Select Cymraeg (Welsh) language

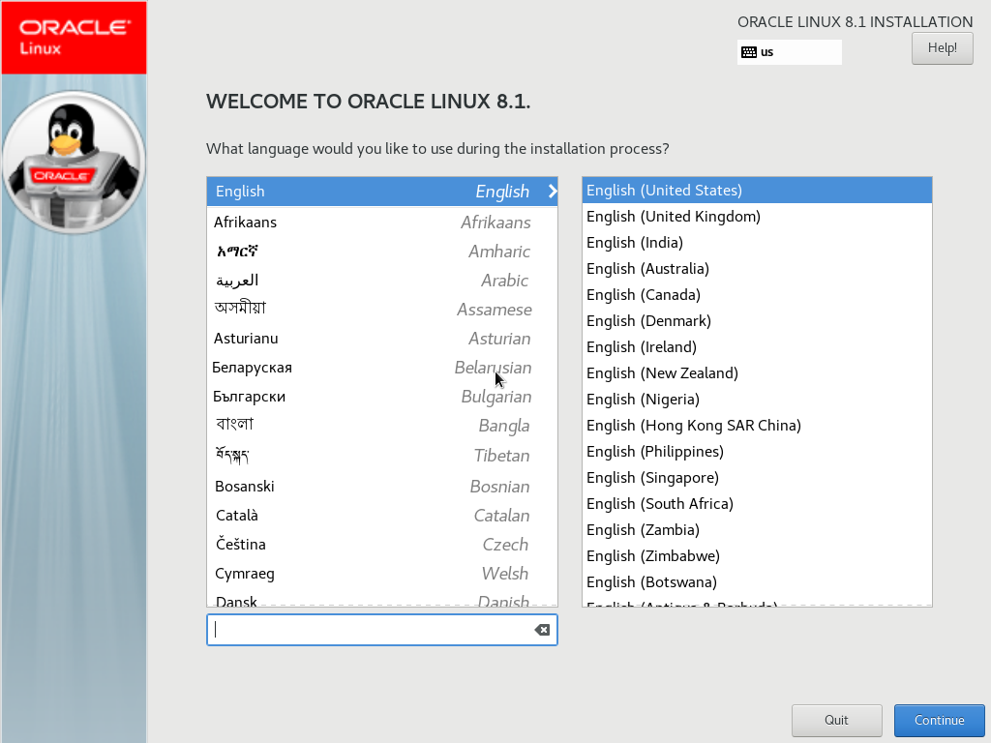381,574
